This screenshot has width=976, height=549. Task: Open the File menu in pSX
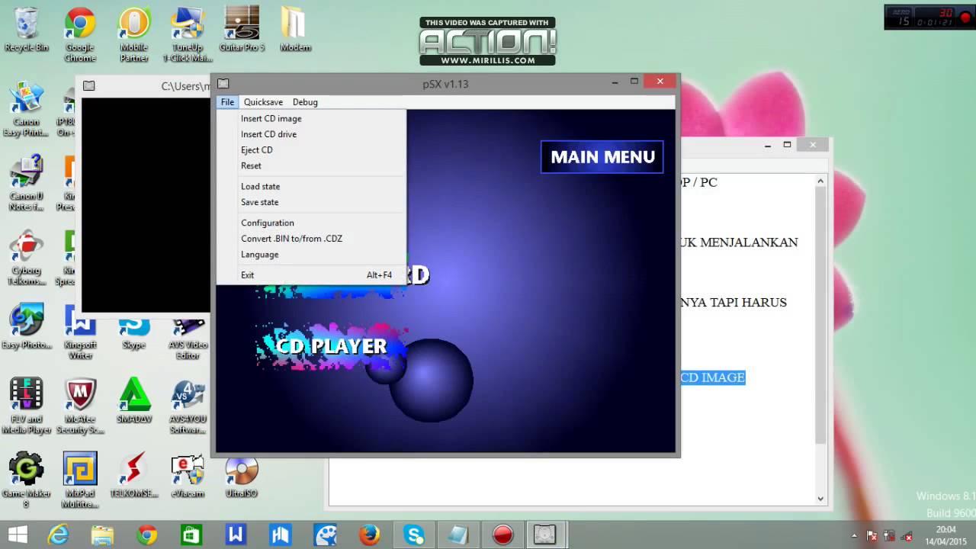coord(227,102)
